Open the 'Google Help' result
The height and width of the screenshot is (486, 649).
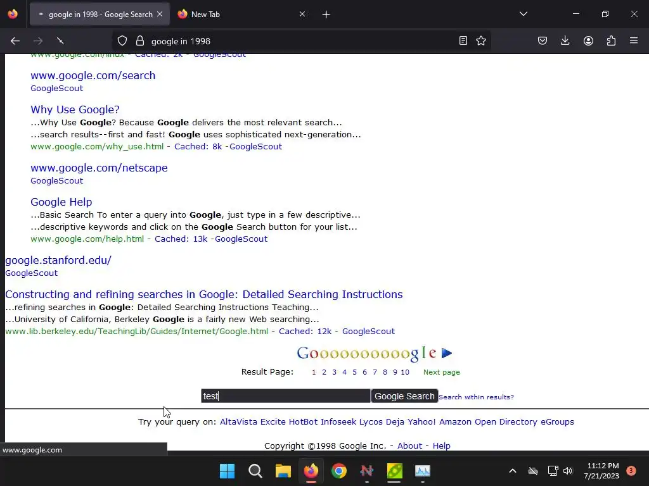(61, 202)
